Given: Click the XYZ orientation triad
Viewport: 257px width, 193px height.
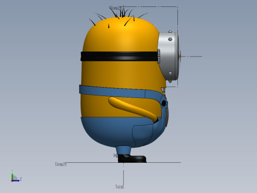Looking at the screenshot, I should 16,176.
